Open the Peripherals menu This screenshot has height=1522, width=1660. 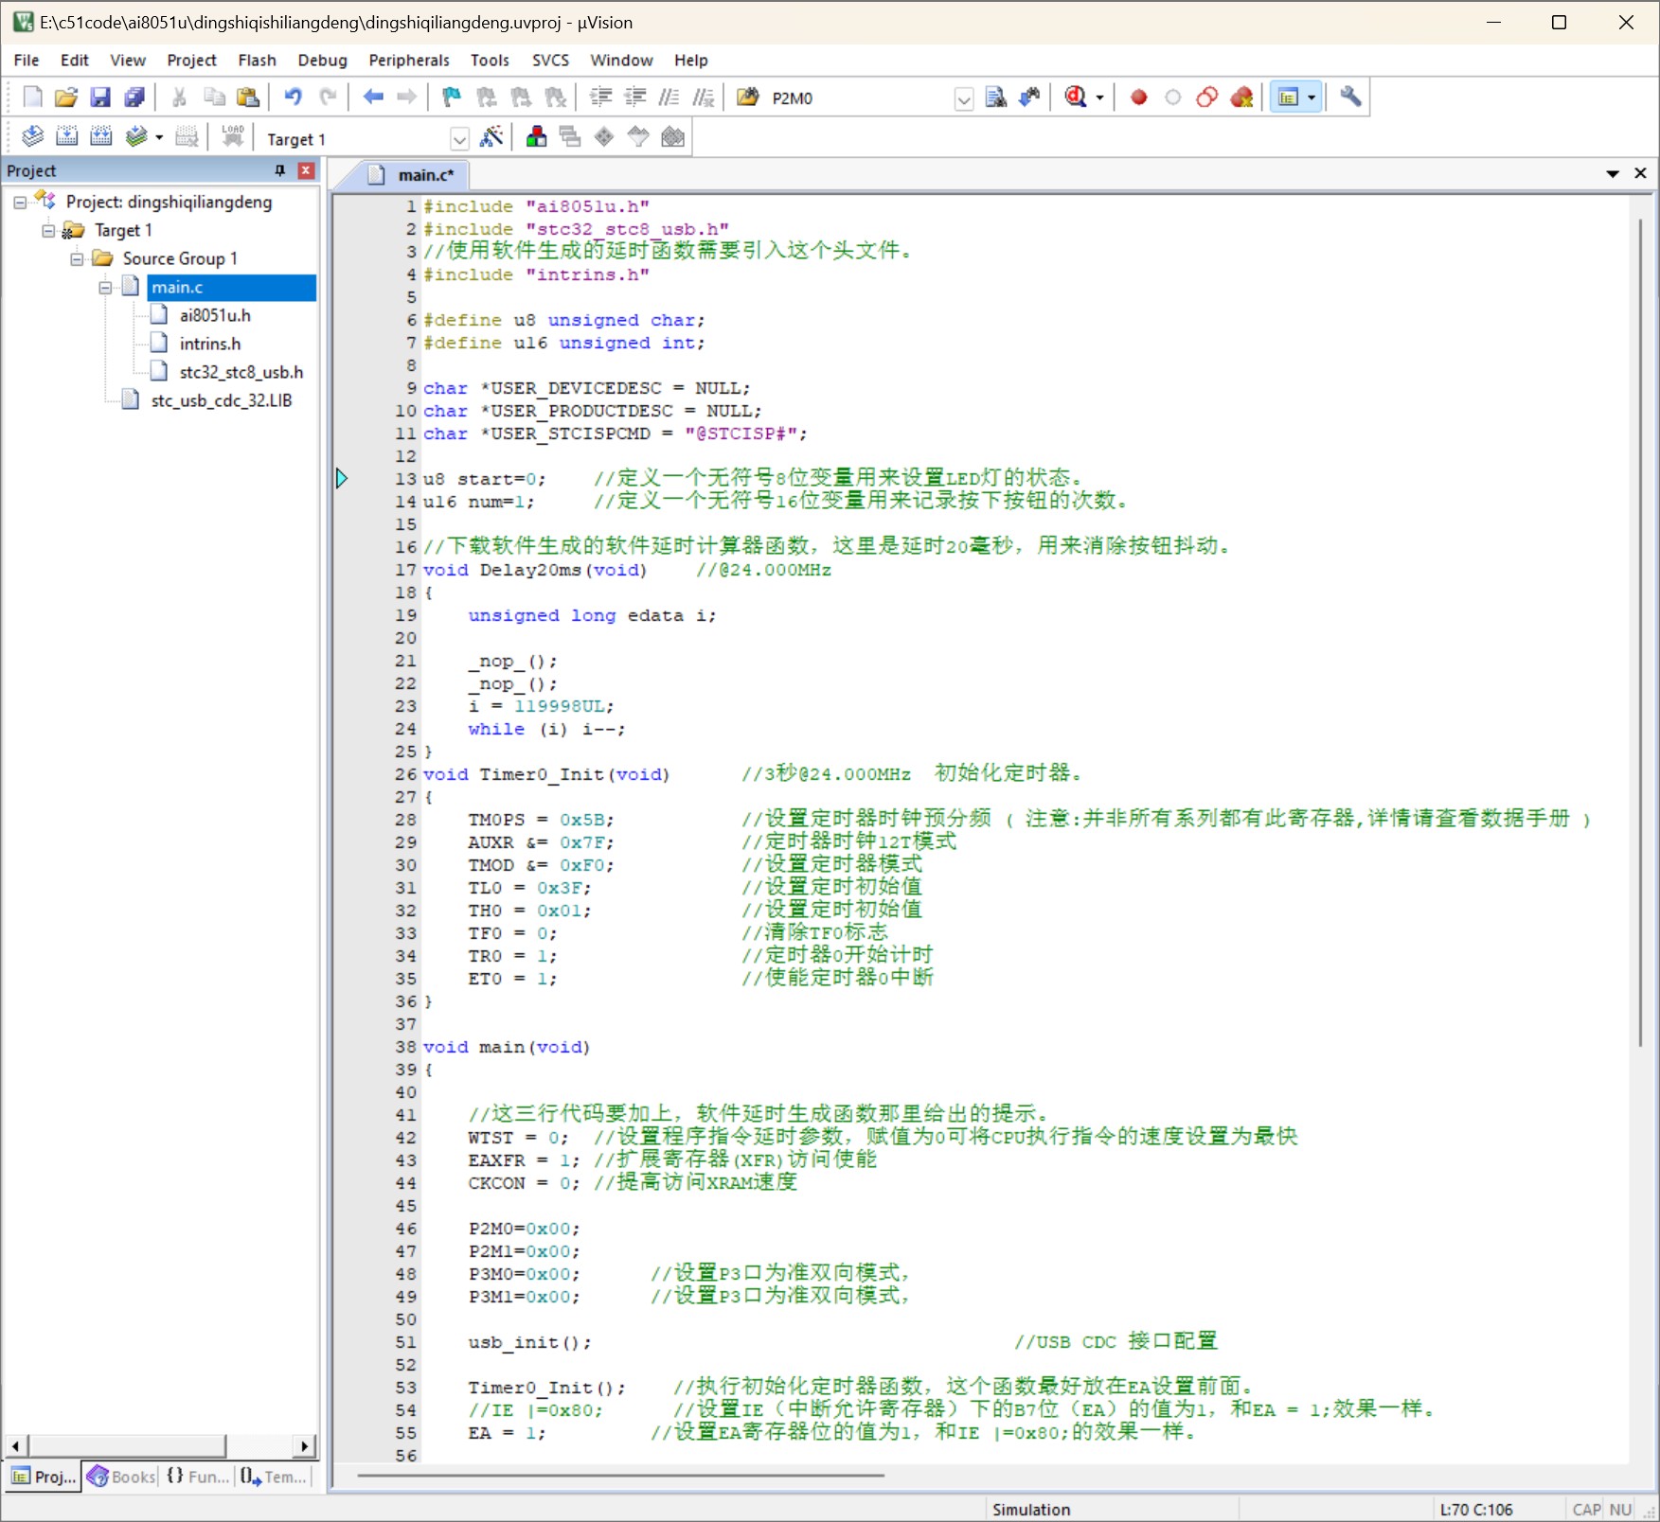(x=409, y=60)
